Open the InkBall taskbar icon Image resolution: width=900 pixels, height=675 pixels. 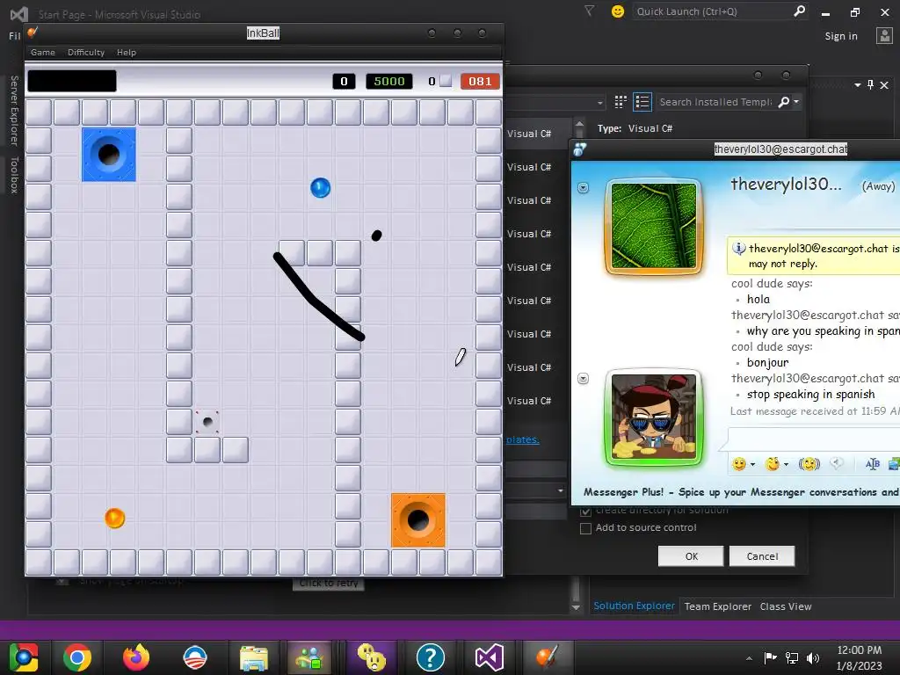547,657
